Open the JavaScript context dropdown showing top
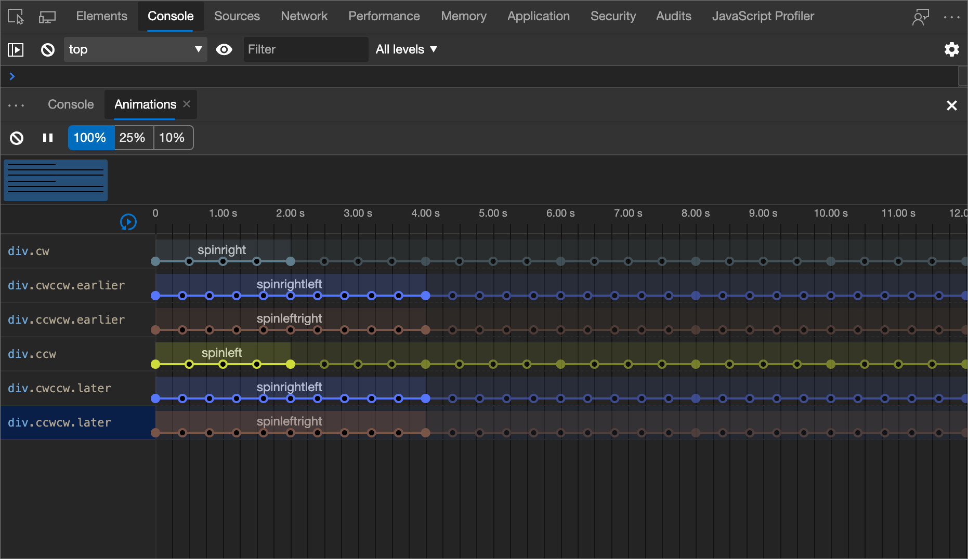The image size is (968, 559). pyautogui.click(x=135, y=49)
